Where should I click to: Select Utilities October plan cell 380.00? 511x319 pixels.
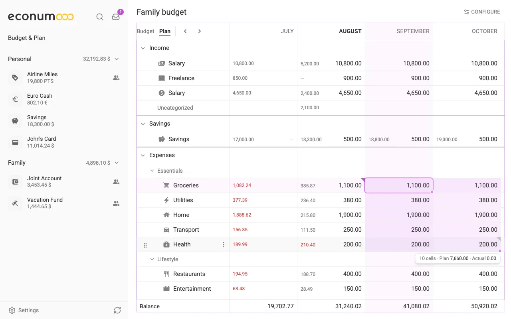pyautogui.click(x=488, y=200)
